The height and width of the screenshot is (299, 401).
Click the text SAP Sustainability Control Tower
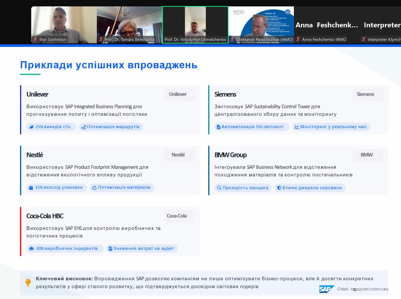pos(278,107)
